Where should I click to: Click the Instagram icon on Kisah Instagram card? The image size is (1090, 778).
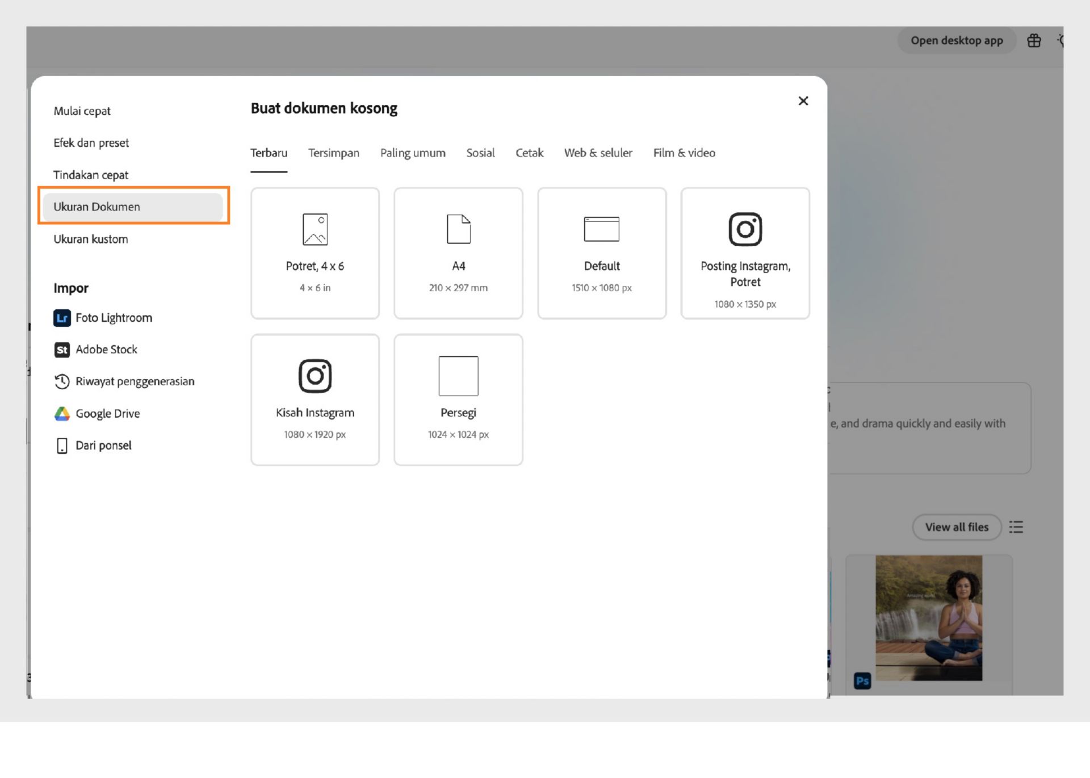[315, 376]
